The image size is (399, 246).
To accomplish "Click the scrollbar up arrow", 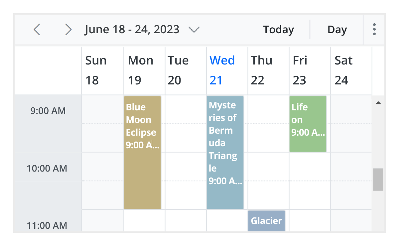I will (378, 103).
